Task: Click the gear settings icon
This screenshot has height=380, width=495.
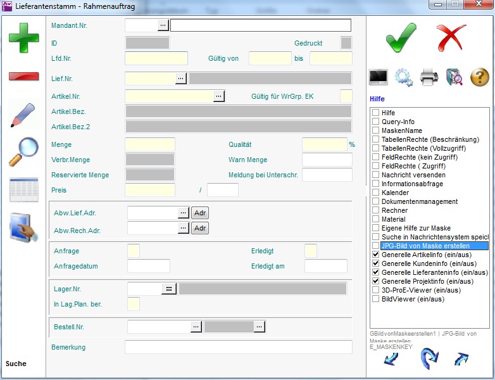Action: pyautogui.click(x=404, y=77)
